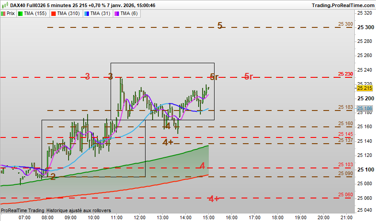Viewport: 376px width, 221px height.
Task: Click the 15:00 time axis label
Action: [209, 217]
